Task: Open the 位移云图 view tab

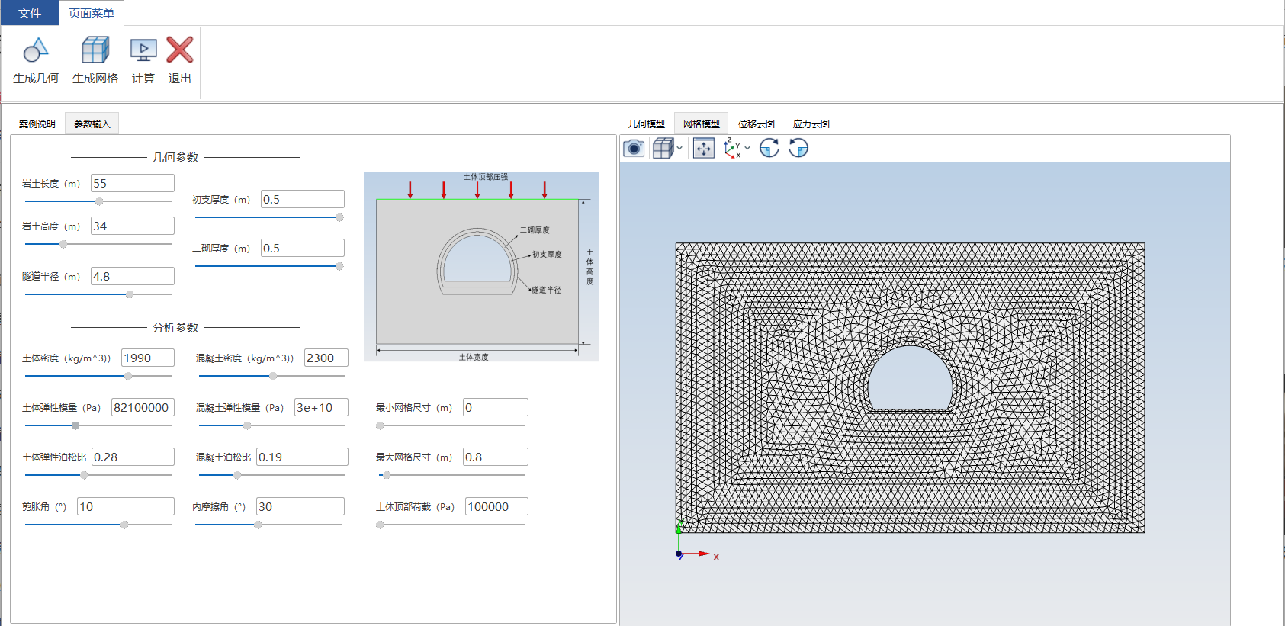Action: pyautogui.click(x=757, y=124)
